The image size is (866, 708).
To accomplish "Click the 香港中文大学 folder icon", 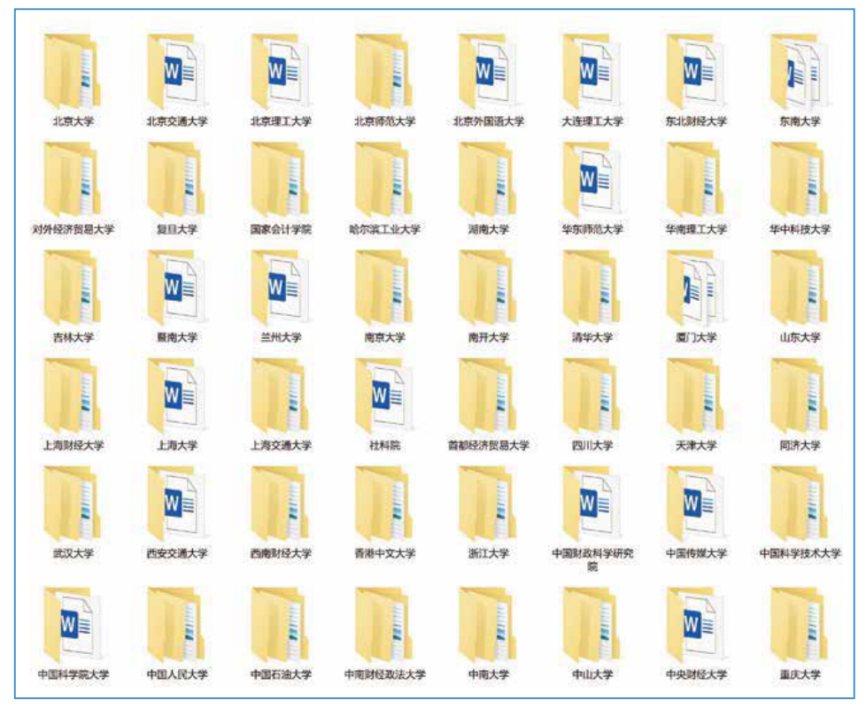I will 383,504.
